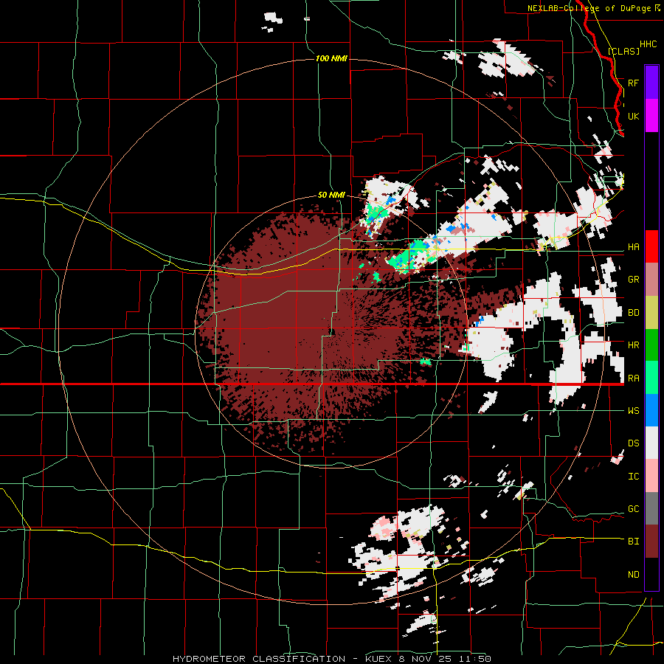The width and height of the screenshot is (664, 664).
Task: Click the '100 NMI' range ring label
Action: click(331, 58)
